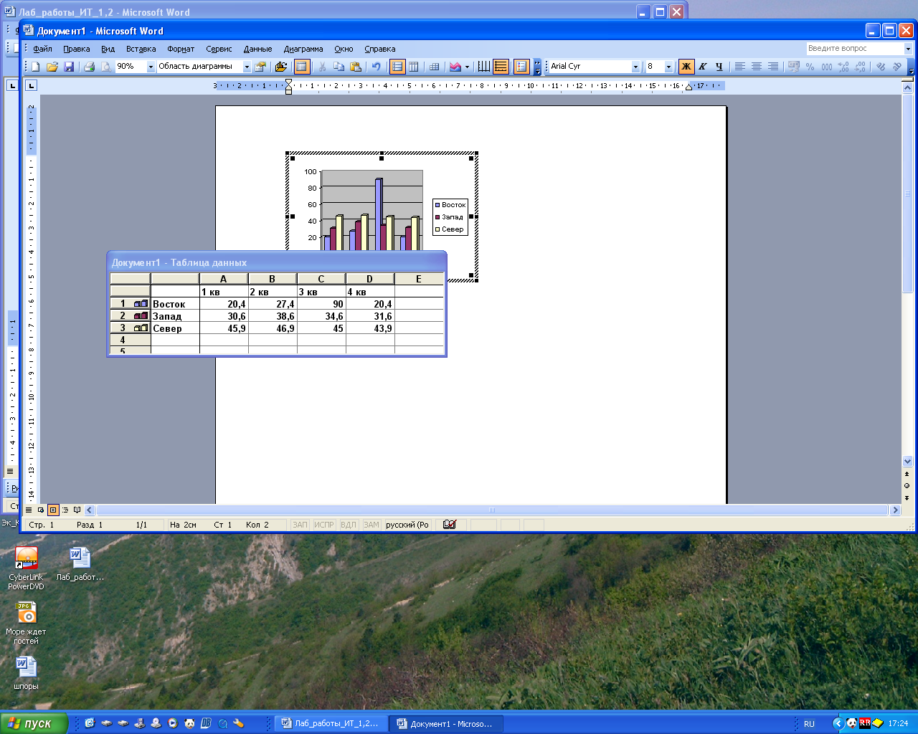Image resolution: width=918 pixels, height=734 pixels.
Task: Toggle the By Row series button
Action: pyautogui.click(x=397, y=67)
